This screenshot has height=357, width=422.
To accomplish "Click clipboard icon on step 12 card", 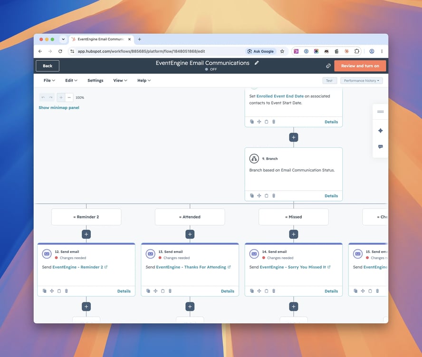I will [x=59, y=291].
